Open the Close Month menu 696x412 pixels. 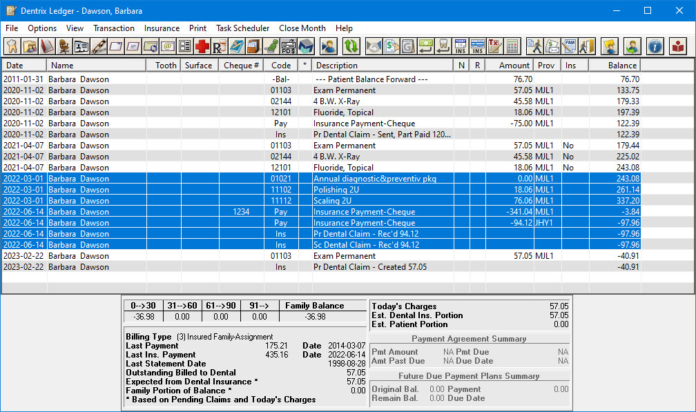tap(302, 28)
